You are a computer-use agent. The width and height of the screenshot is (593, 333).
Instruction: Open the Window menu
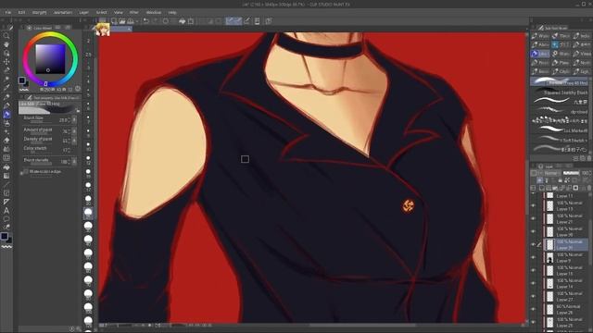pyautogui.click(x=154, y=12)
